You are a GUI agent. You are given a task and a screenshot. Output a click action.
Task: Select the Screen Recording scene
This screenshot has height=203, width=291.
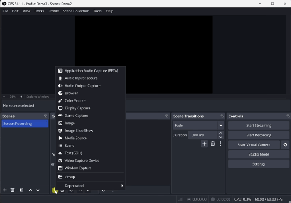coord(25,124)
